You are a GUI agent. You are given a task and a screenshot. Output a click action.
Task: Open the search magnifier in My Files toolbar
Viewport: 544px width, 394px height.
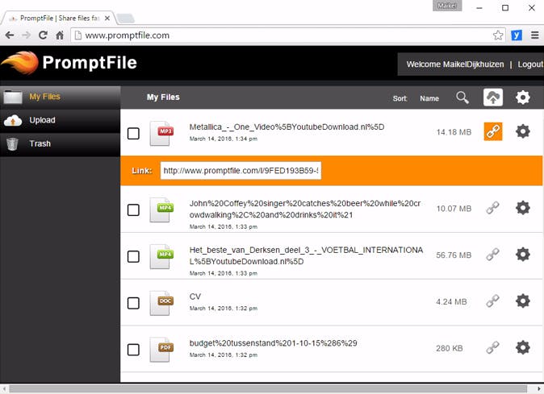click(x=462, y=97)
